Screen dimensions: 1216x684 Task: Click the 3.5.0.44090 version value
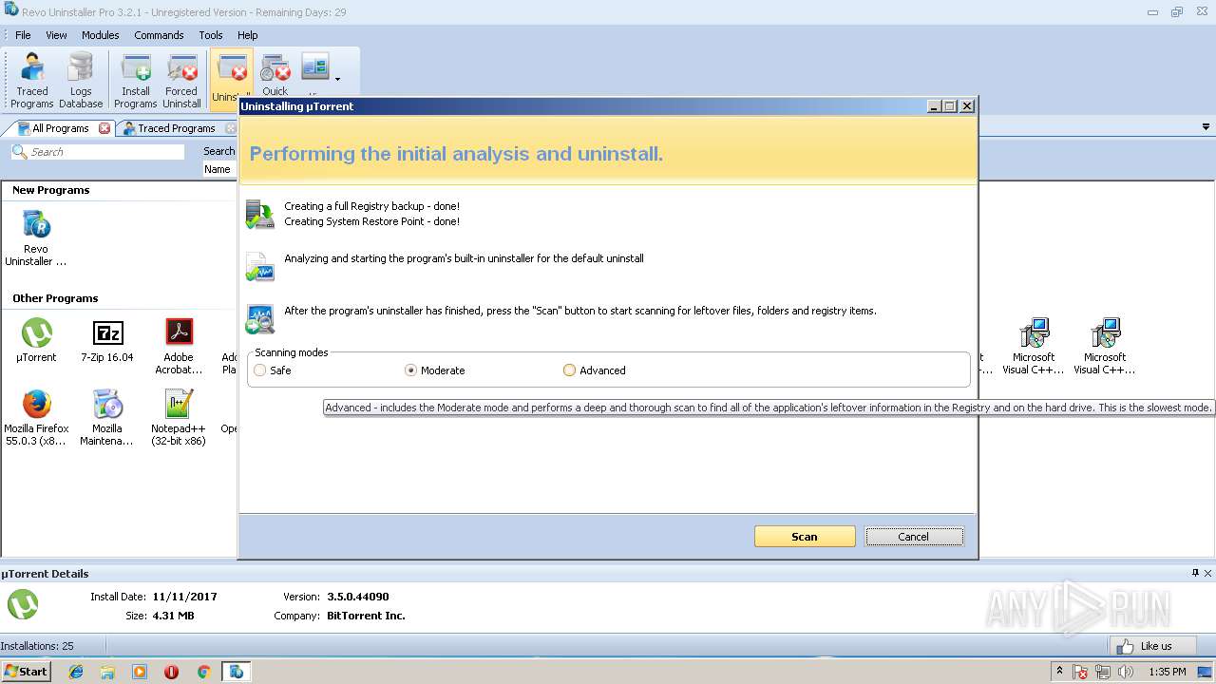(x=358, y=597)
